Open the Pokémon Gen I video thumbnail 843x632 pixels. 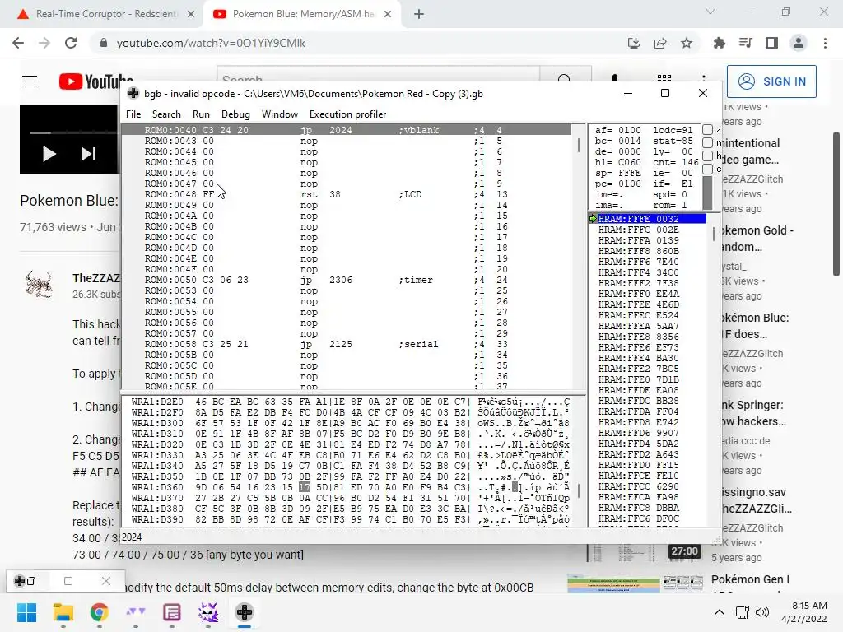(x=635, y=583)
